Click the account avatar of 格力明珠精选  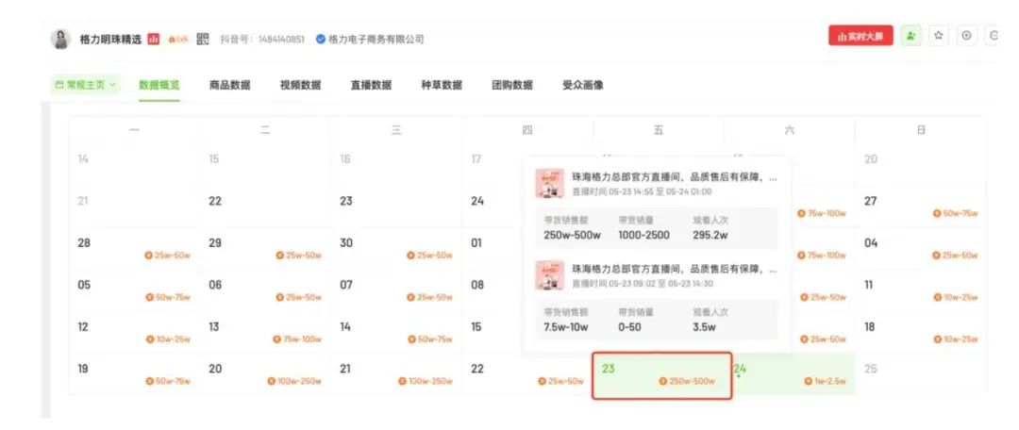point(60,39)
